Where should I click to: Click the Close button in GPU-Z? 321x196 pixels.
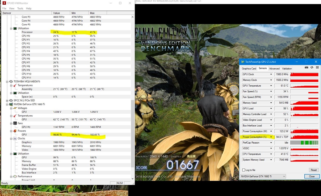click(x=312, y=176)
